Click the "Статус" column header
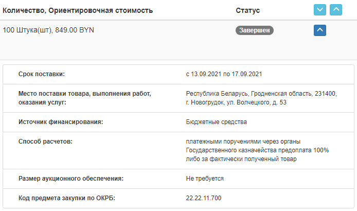This screenshot has height=211, width=357. pyautogui.click(x=248, y=10)
